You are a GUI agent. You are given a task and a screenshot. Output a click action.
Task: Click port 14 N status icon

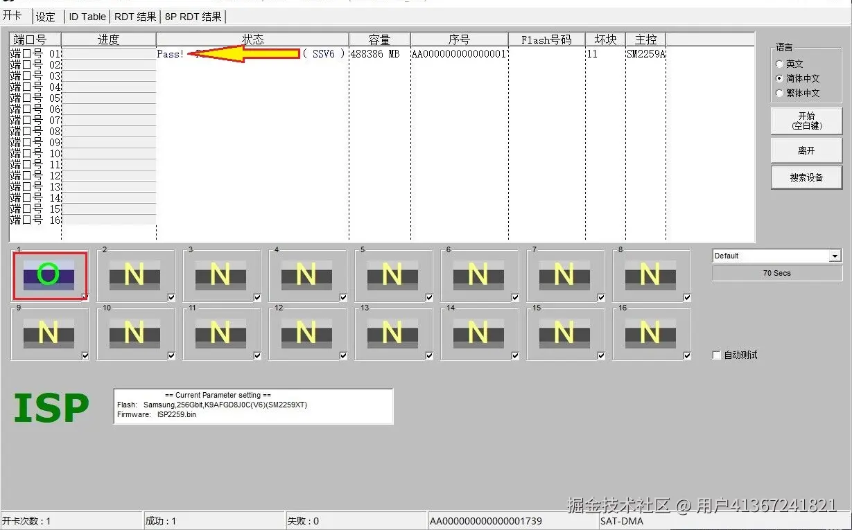(x=478, y=333)
